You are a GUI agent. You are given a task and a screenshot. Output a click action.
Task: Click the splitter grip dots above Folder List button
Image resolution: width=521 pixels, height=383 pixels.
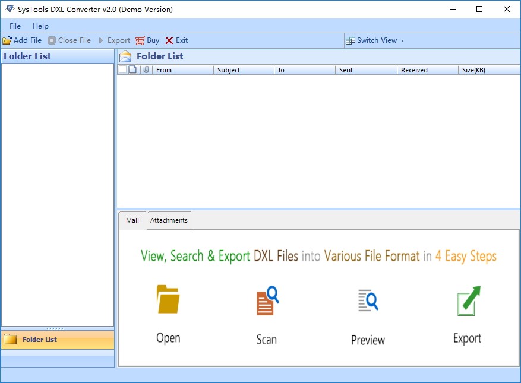(55, 328)
